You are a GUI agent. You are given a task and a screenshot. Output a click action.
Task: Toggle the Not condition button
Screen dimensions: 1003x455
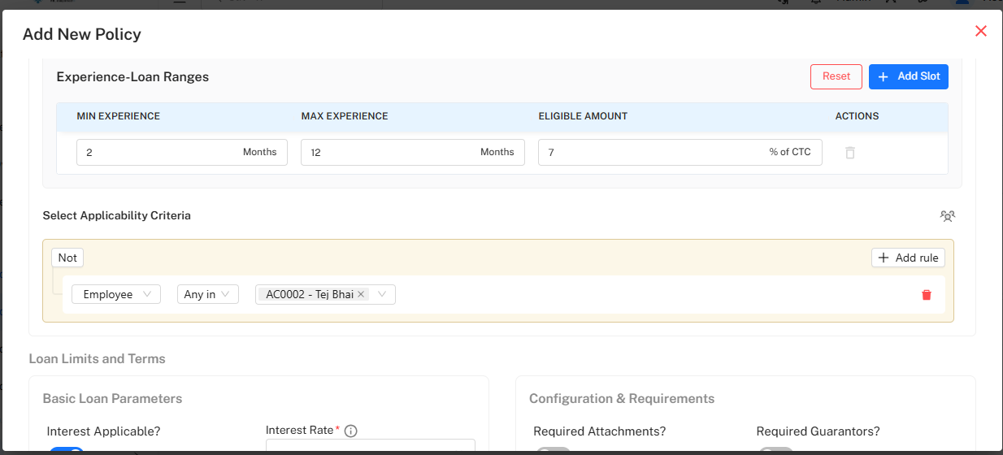pyautogui.click(x=67, y=258)
